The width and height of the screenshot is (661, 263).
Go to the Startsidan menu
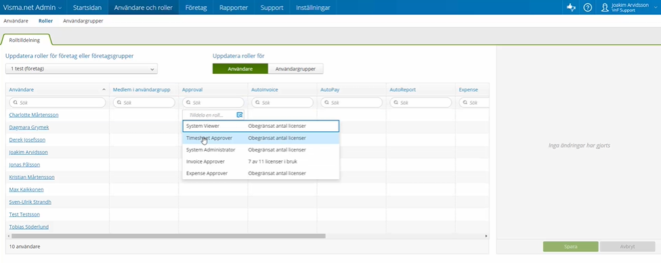87,7
